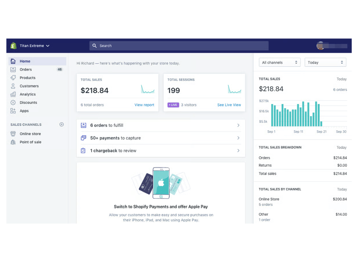Click the Discounts sidebar icon

coord(14,102)
